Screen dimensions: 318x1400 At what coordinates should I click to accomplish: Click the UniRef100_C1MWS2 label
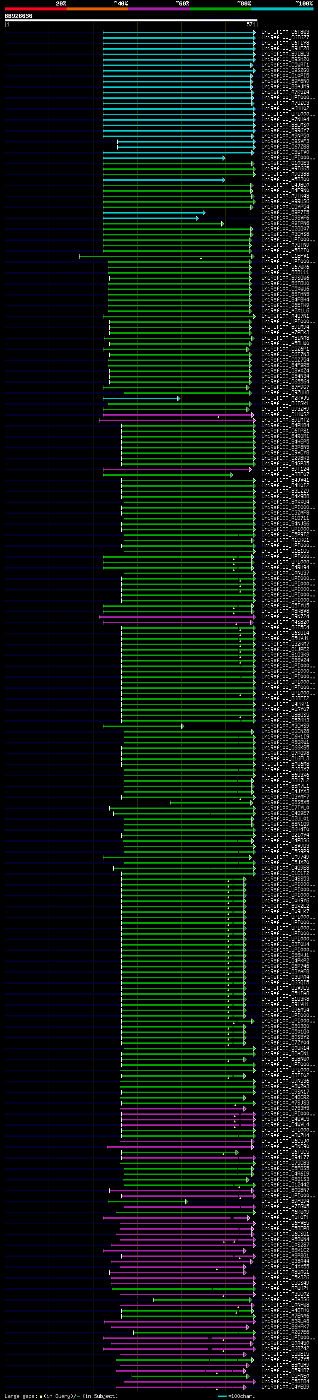[x=285, y=414]
